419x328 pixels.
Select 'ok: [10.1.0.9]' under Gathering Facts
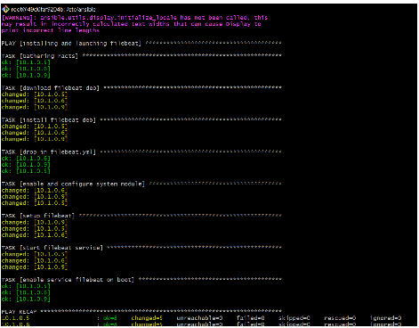[x=26, y=75]
